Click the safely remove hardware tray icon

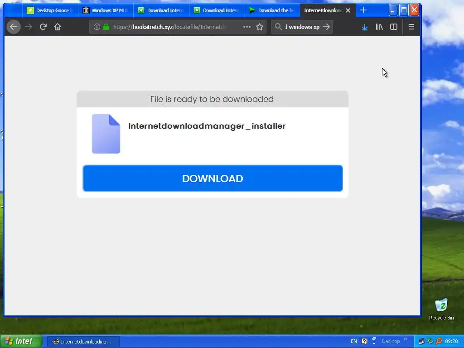coord(430,341)
